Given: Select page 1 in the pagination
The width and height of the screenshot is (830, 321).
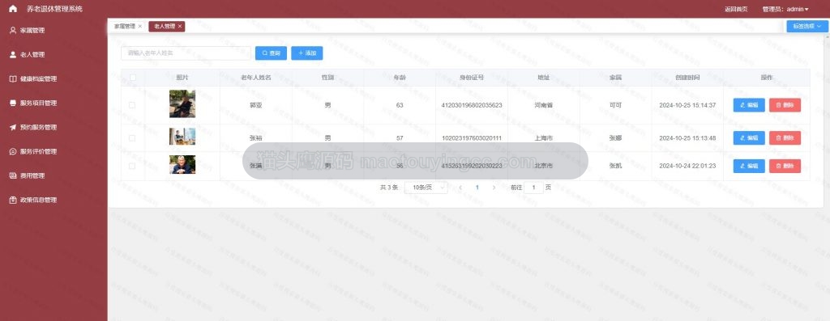Looking at the screenshot, I should coord(477,188).
